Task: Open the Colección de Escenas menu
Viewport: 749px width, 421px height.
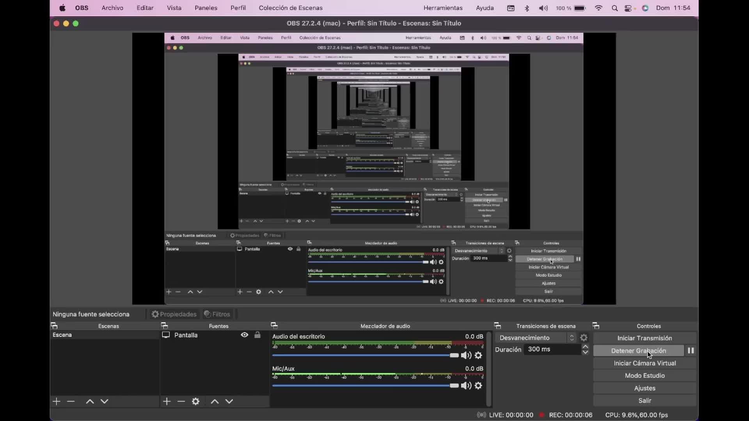Action: coord(291,8)
